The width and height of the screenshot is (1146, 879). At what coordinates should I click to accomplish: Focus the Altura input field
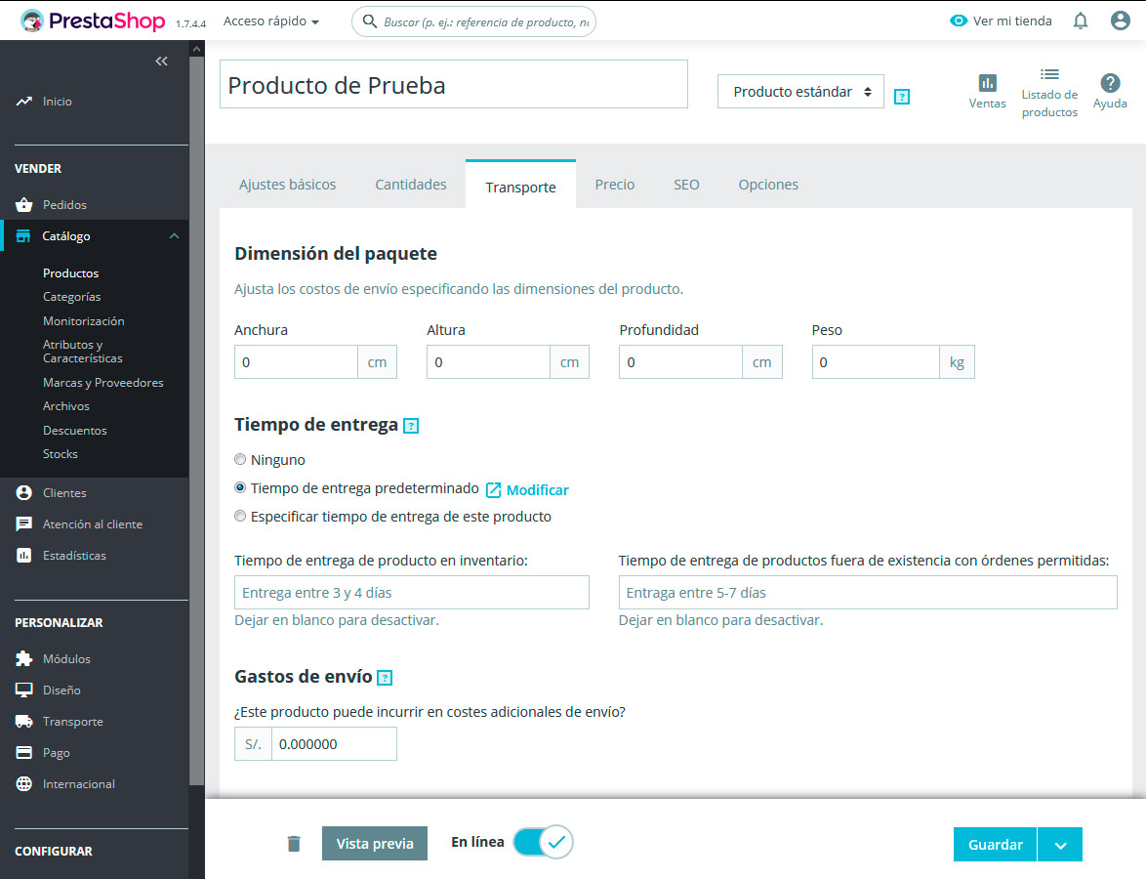click(488, 362)
